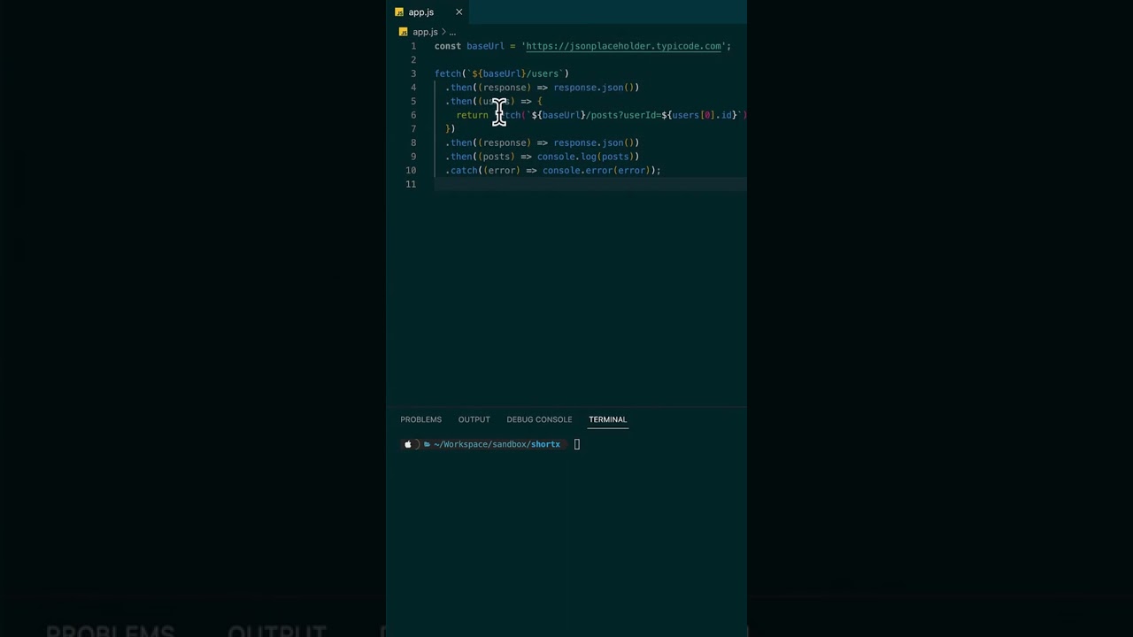The height and width of the screenshot is (637, 1133).
Task: Click closing '})' on line 7
Action: tap(451, 129)
